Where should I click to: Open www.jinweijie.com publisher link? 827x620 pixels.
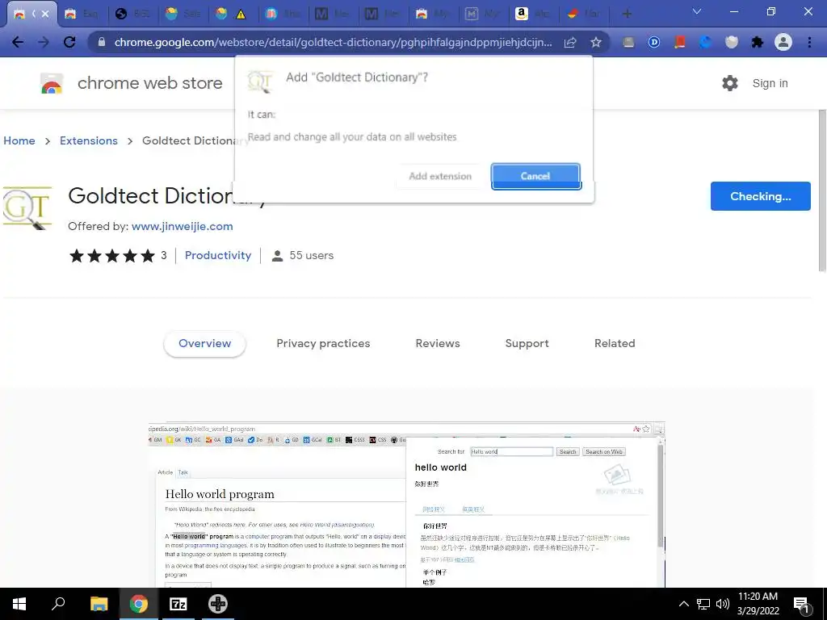(182, 226)
